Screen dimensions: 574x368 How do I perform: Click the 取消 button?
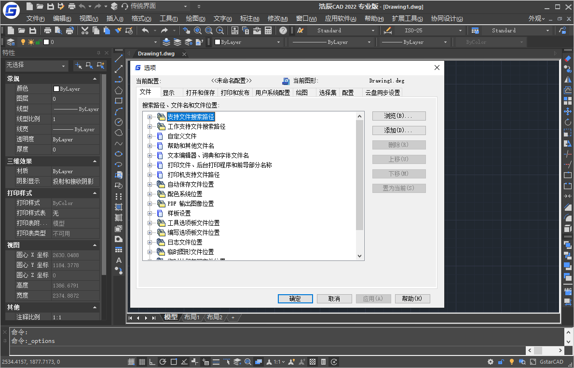click(334, 299)
